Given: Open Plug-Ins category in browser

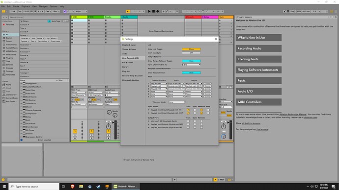Looking at the screenshot, I should (x=9, y=58).
